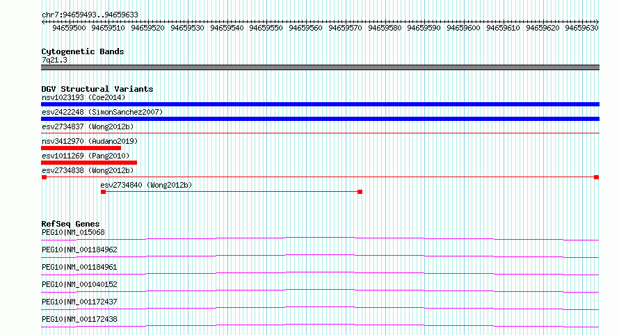Click the right arrowhead of the ruler
Screen dimensions: 619x335
597,22
